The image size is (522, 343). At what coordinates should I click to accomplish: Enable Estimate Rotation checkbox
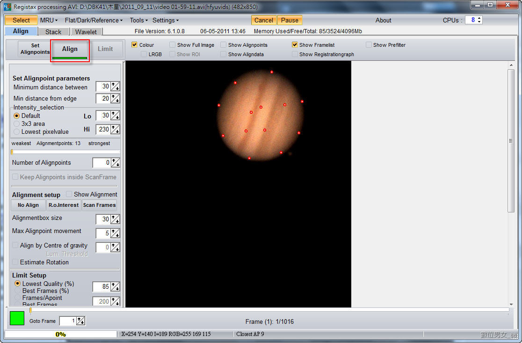click(15, 262)
